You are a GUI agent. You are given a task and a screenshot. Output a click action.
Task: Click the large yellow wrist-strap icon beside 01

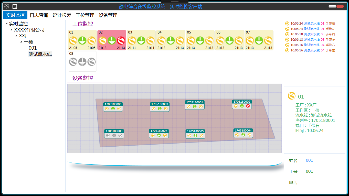point(291,96)
